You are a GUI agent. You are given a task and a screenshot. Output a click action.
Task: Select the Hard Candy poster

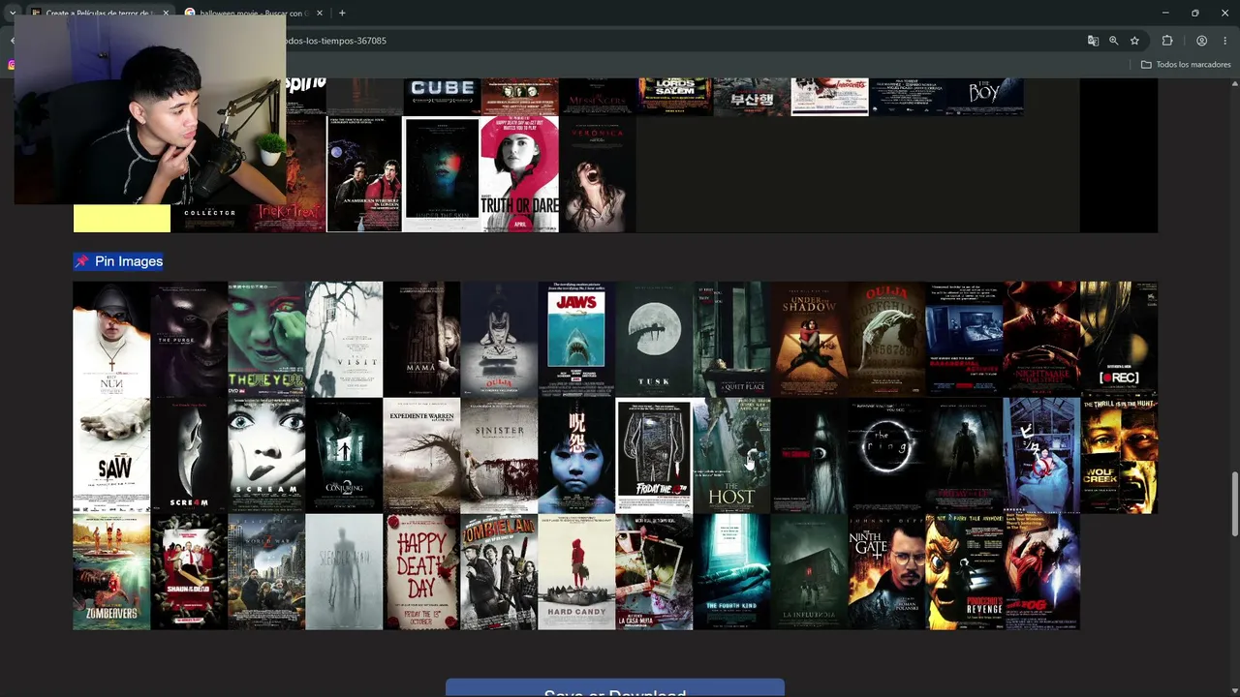point(576,571)
